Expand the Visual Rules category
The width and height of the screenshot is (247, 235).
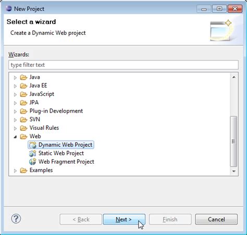tap(15, 128)
